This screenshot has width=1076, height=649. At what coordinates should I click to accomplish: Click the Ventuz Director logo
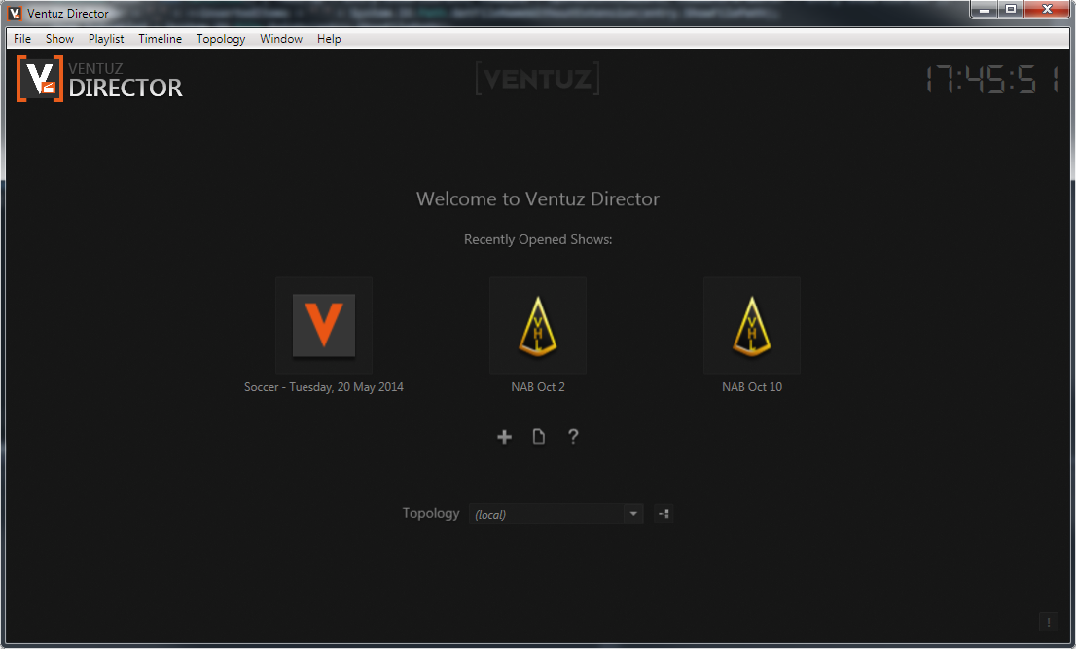coord(100,79)
